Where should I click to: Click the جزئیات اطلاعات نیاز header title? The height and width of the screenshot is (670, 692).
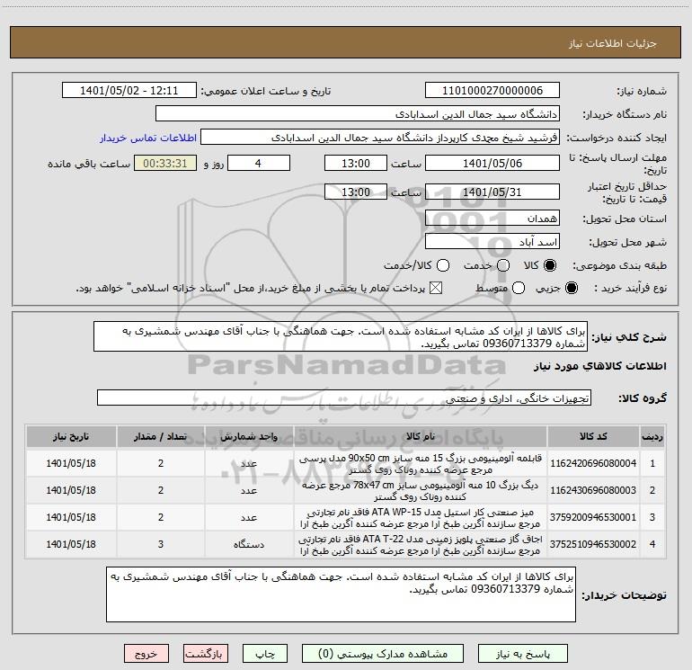613,43
